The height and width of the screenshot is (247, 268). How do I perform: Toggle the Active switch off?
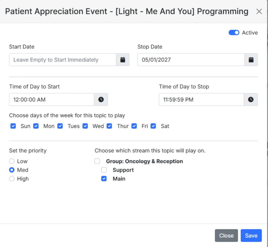[x=234, y=32]
